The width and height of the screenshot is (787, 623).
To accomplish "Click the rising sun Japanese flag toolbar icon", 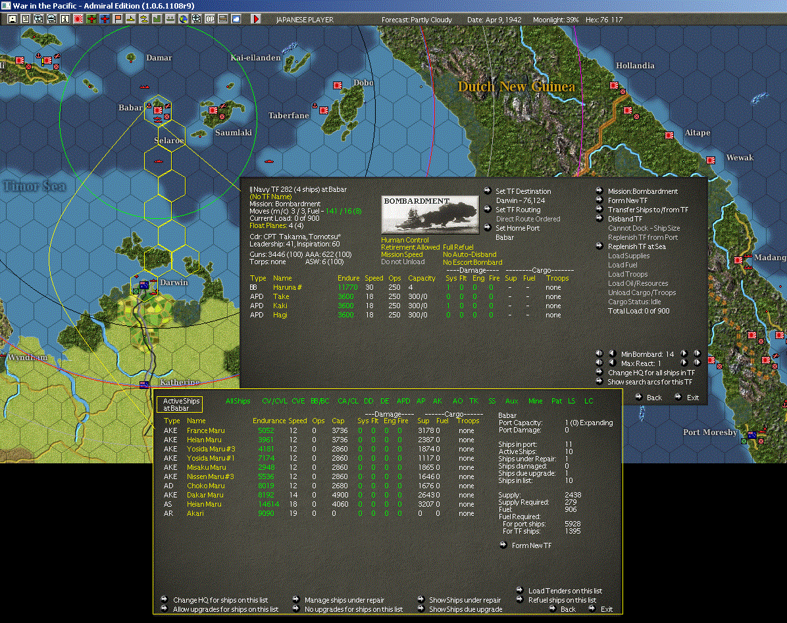I will click(x=78, y=19).
